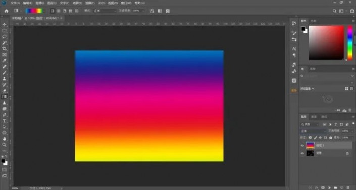356x190 pixels.
Task: Select the Frame tool
Action: click(5, 54)
